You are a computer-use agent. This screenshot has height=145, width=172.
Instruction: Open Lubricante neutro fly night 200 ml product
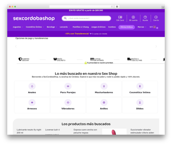29,131
